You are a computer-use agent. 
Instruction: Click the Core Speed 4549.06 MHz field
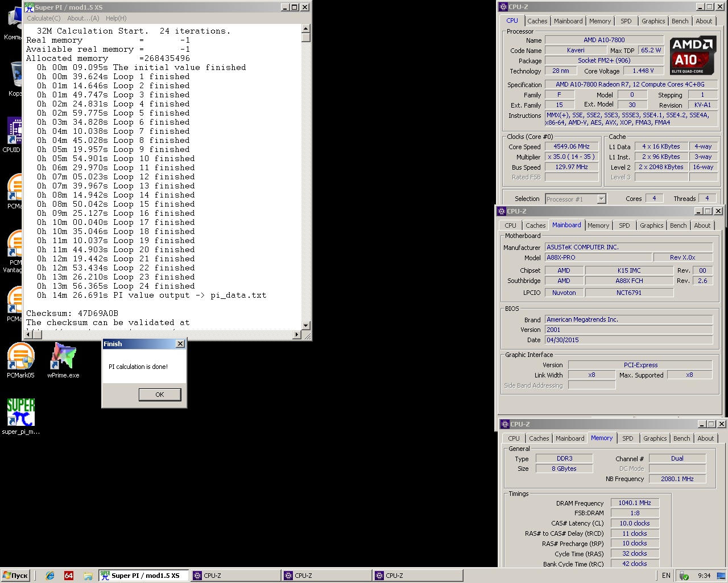(572, 146)
